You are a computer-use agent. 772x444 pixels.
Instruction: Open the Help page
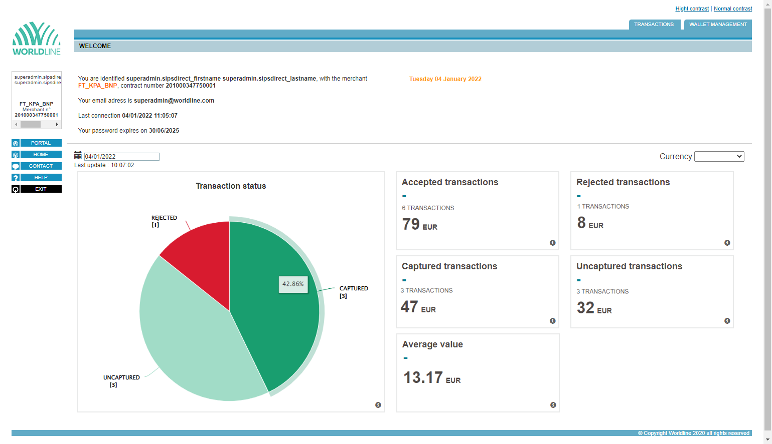click(41, 178)
